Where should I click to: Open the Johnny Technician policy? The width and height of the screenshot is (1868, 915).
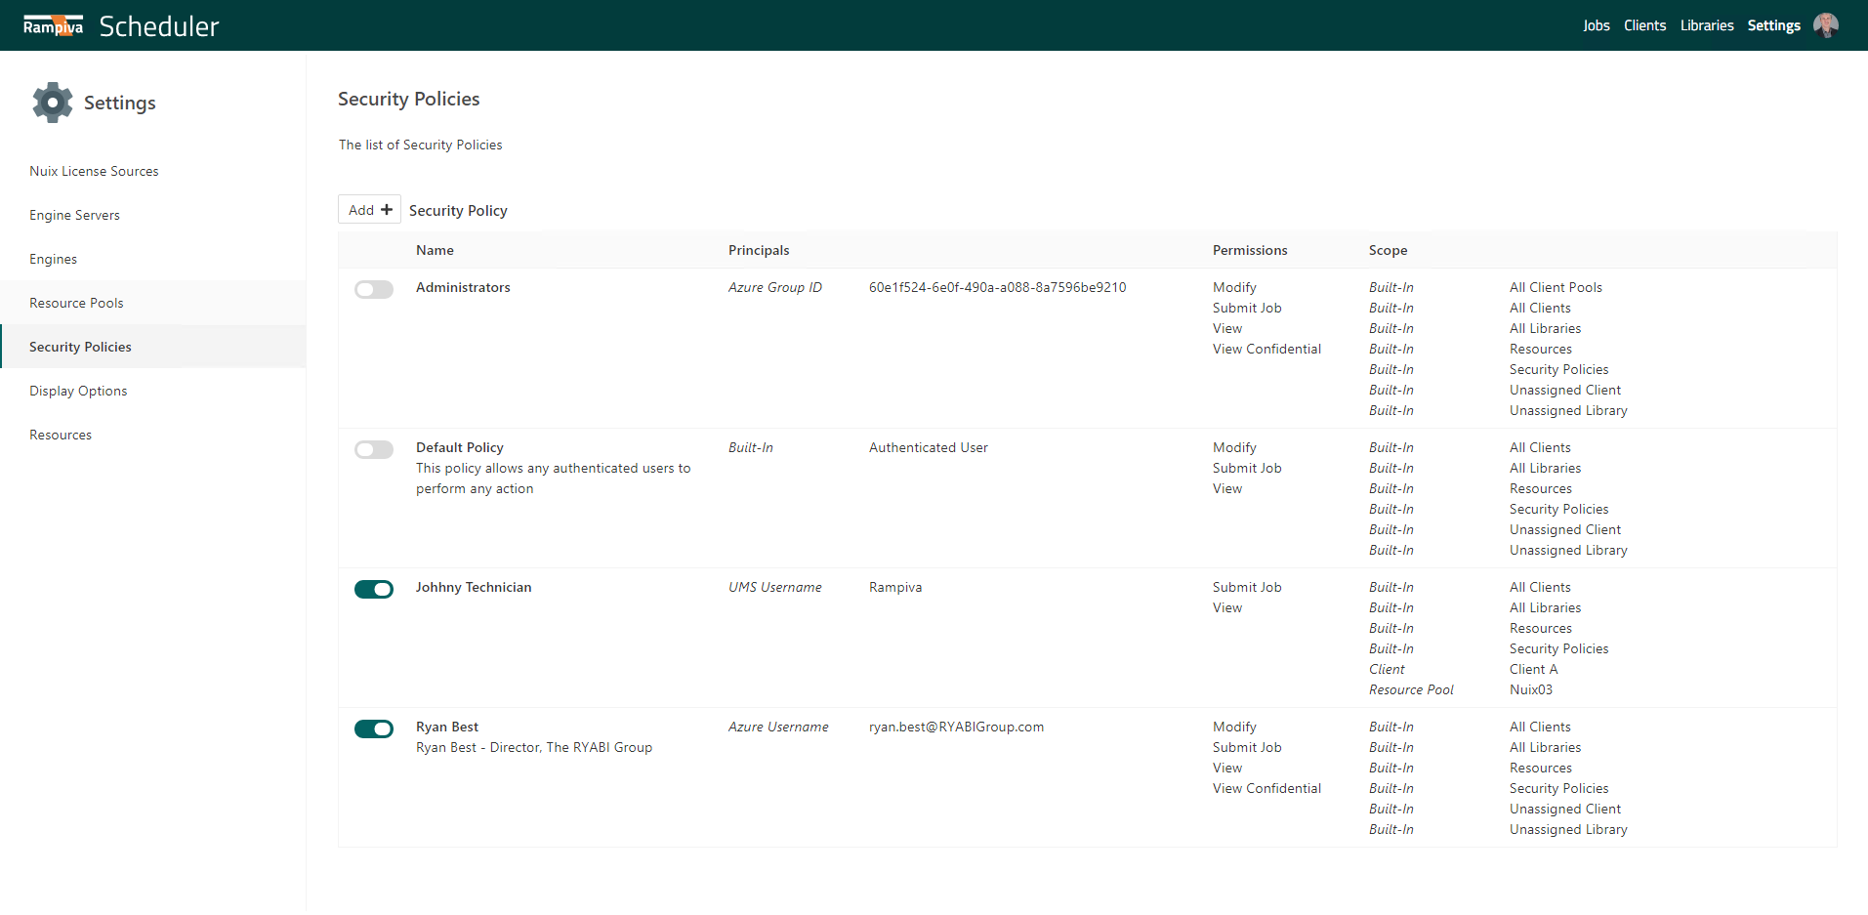[x=474, y=587]
